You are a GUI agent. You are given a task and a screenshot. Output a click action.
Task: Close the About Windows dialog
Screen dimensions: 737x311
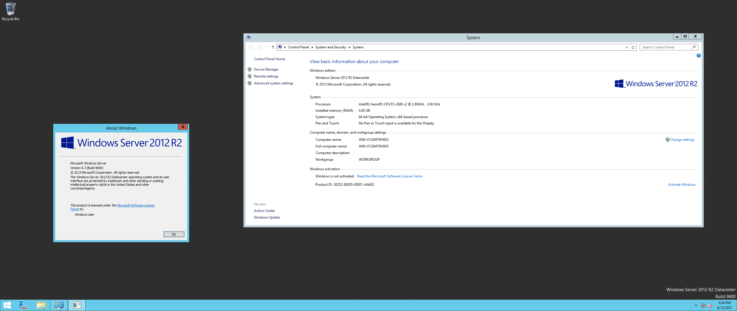tap(183, 127)
